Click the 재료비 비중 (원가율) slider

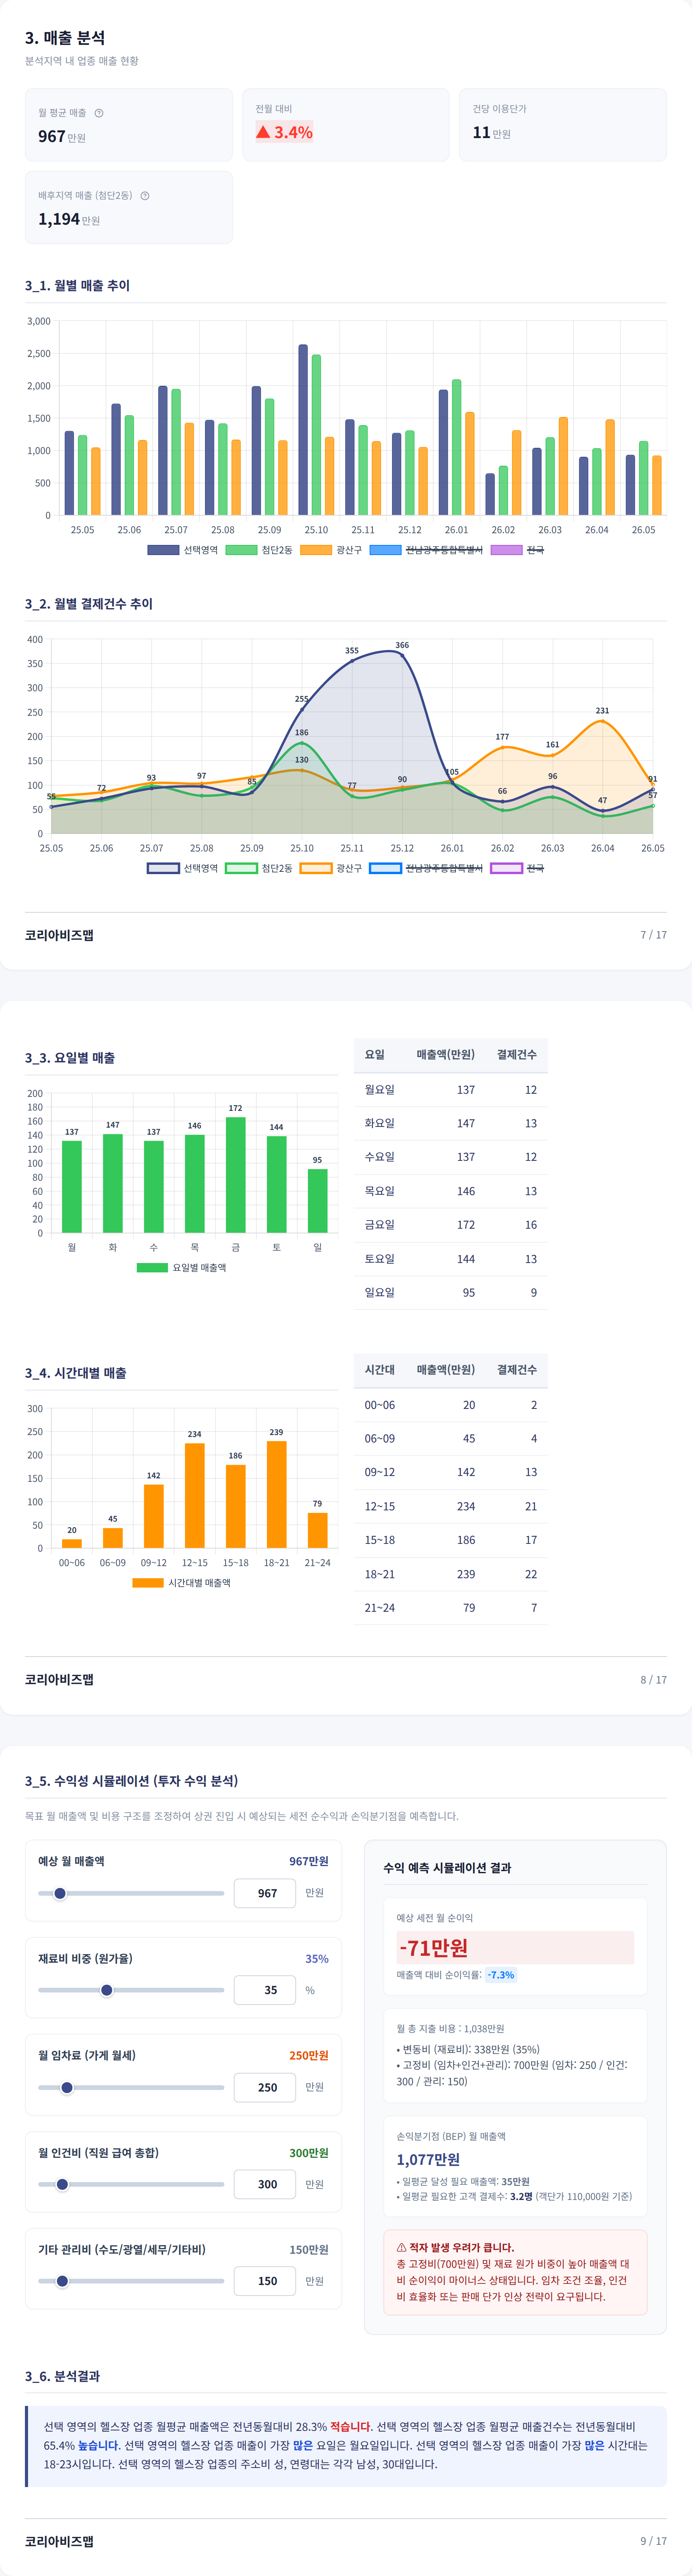131,1990
